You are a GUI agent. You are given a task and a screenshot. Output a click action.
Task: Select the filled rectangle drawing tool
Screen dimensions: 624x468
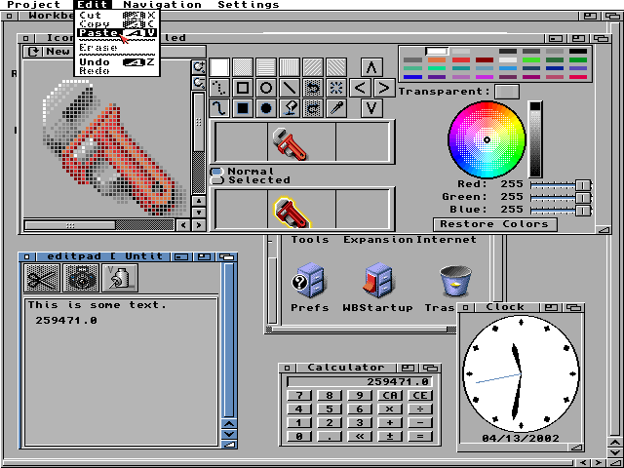coord(243,108)
